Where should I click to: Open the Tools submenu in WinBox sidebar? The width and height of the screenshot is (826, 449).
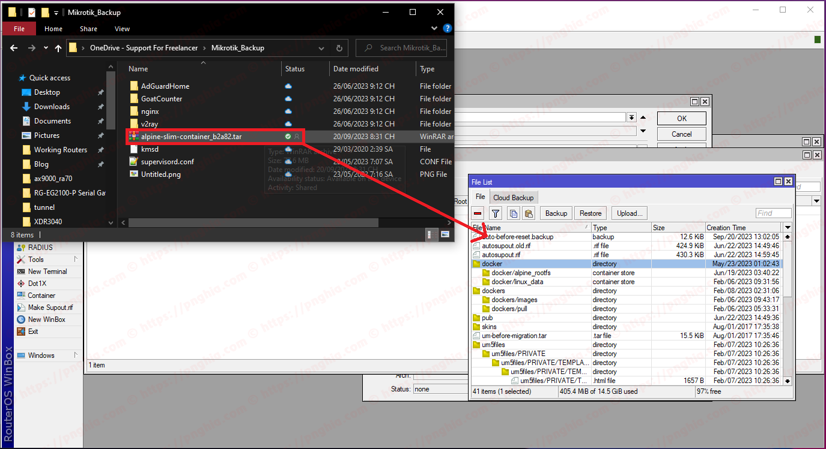[x=47, y=260]
